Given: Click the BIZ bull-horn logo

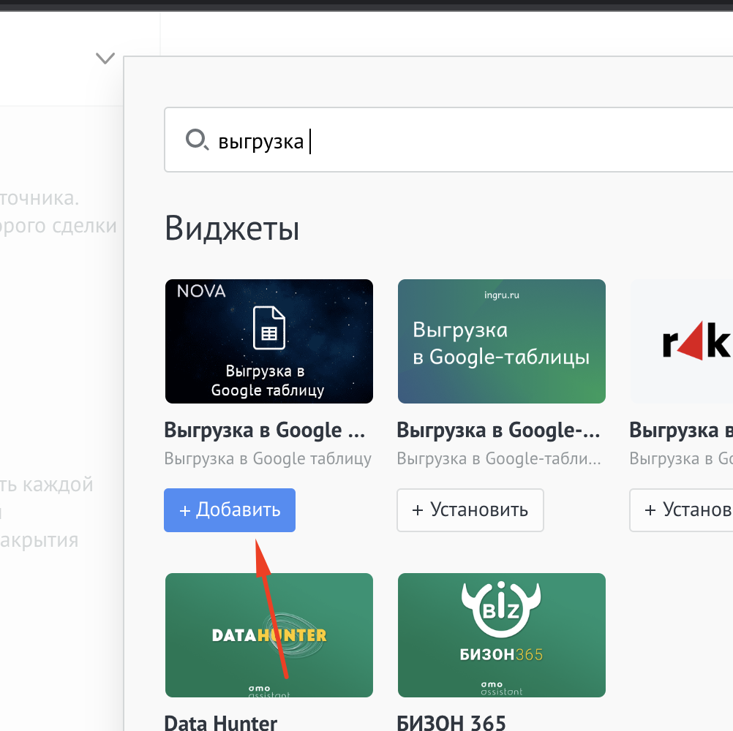Looking at the screenshot, I should (x=501, y=612).
